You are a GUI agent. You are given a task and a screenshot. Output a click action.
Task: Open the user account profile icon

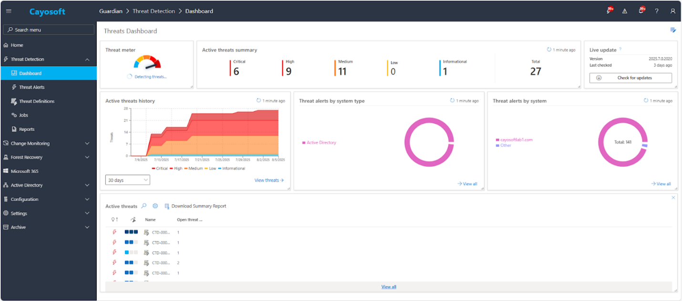(x=673, y=11)
